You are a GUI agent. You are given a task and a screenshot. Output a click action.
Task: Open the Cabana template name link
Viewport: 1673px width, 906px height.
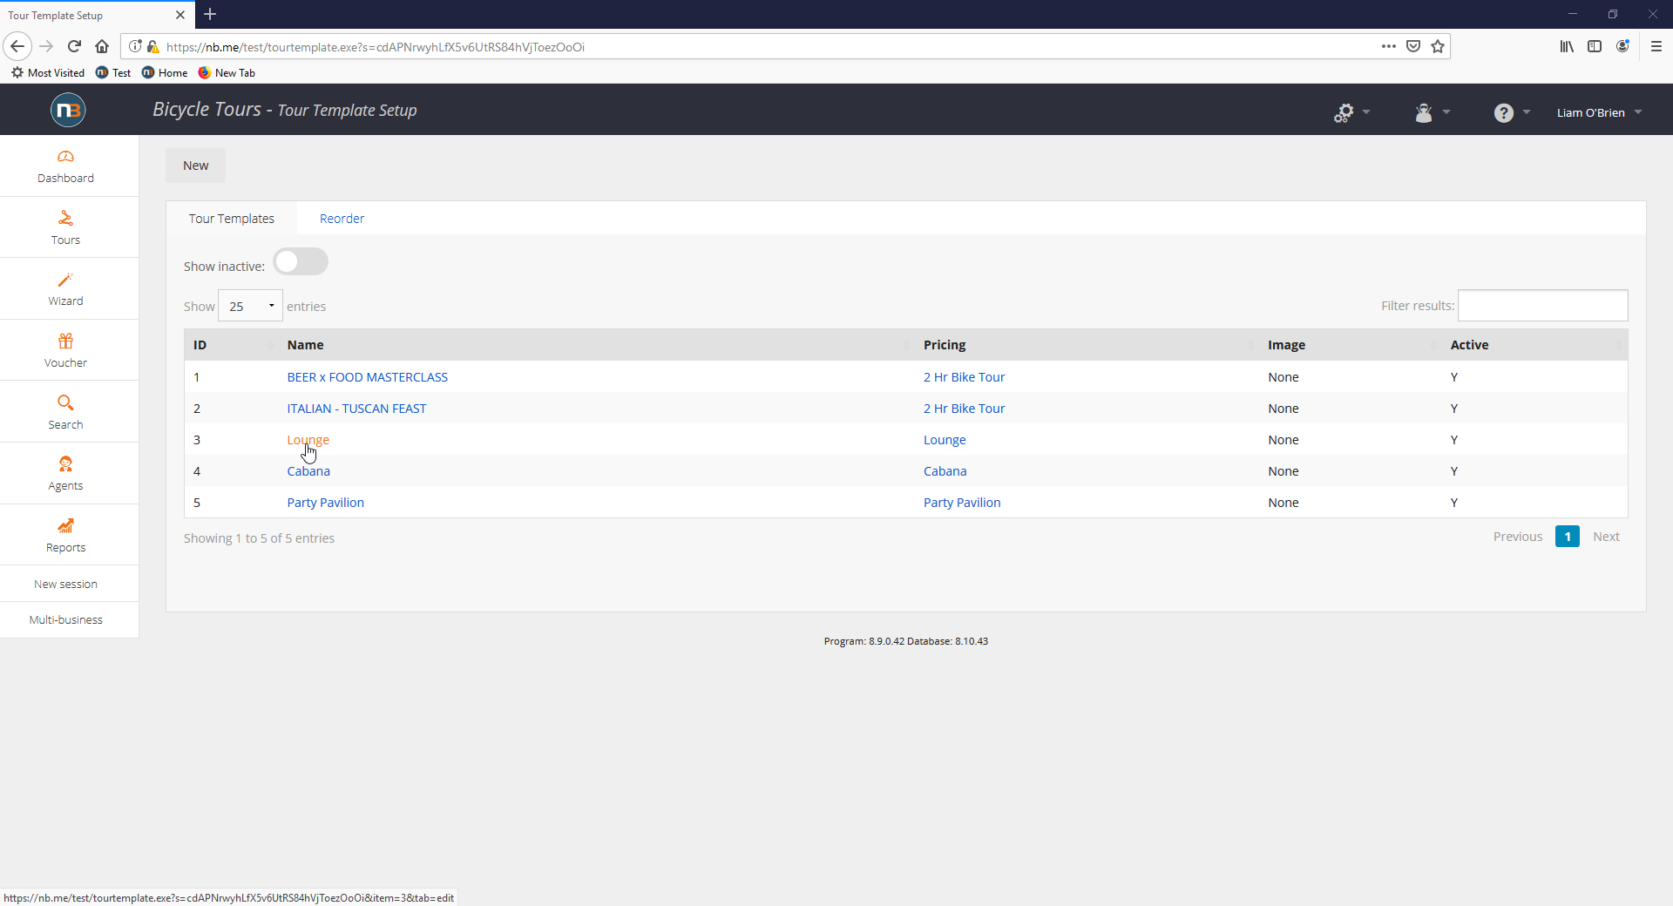click(x=308, y=471)
